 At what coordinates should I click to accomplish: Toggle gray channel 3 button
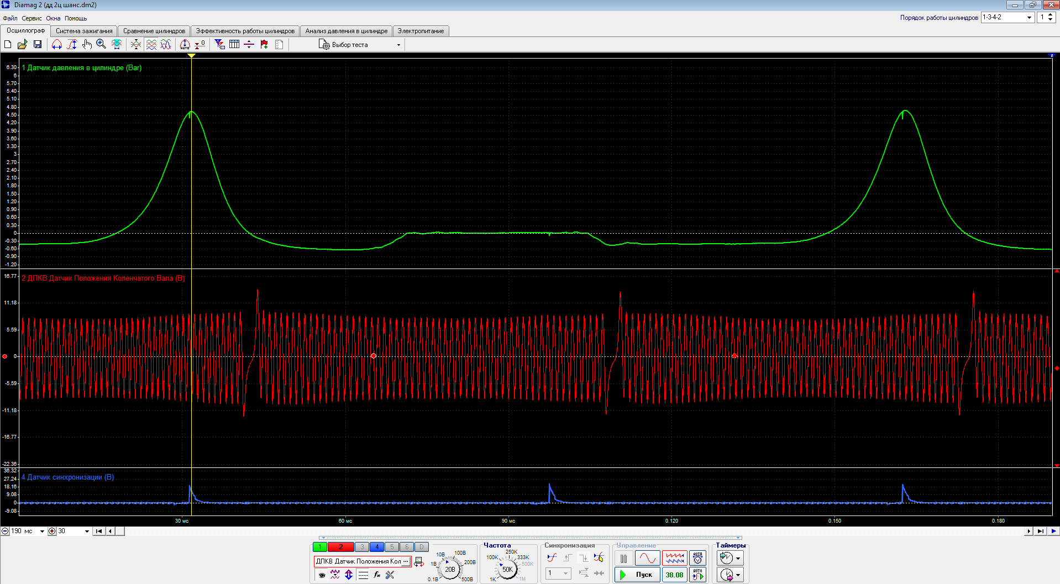[361, 547]
